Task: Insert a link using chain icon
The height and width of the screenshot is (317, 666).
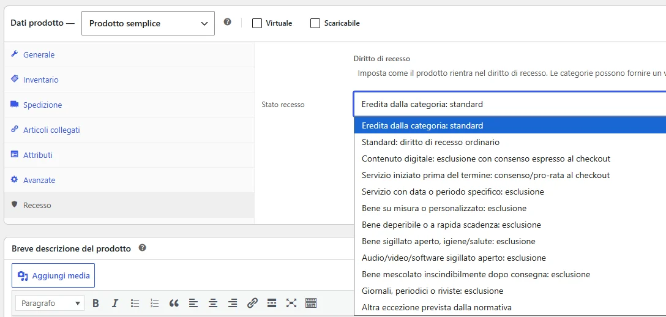Action: coord(252,303)
